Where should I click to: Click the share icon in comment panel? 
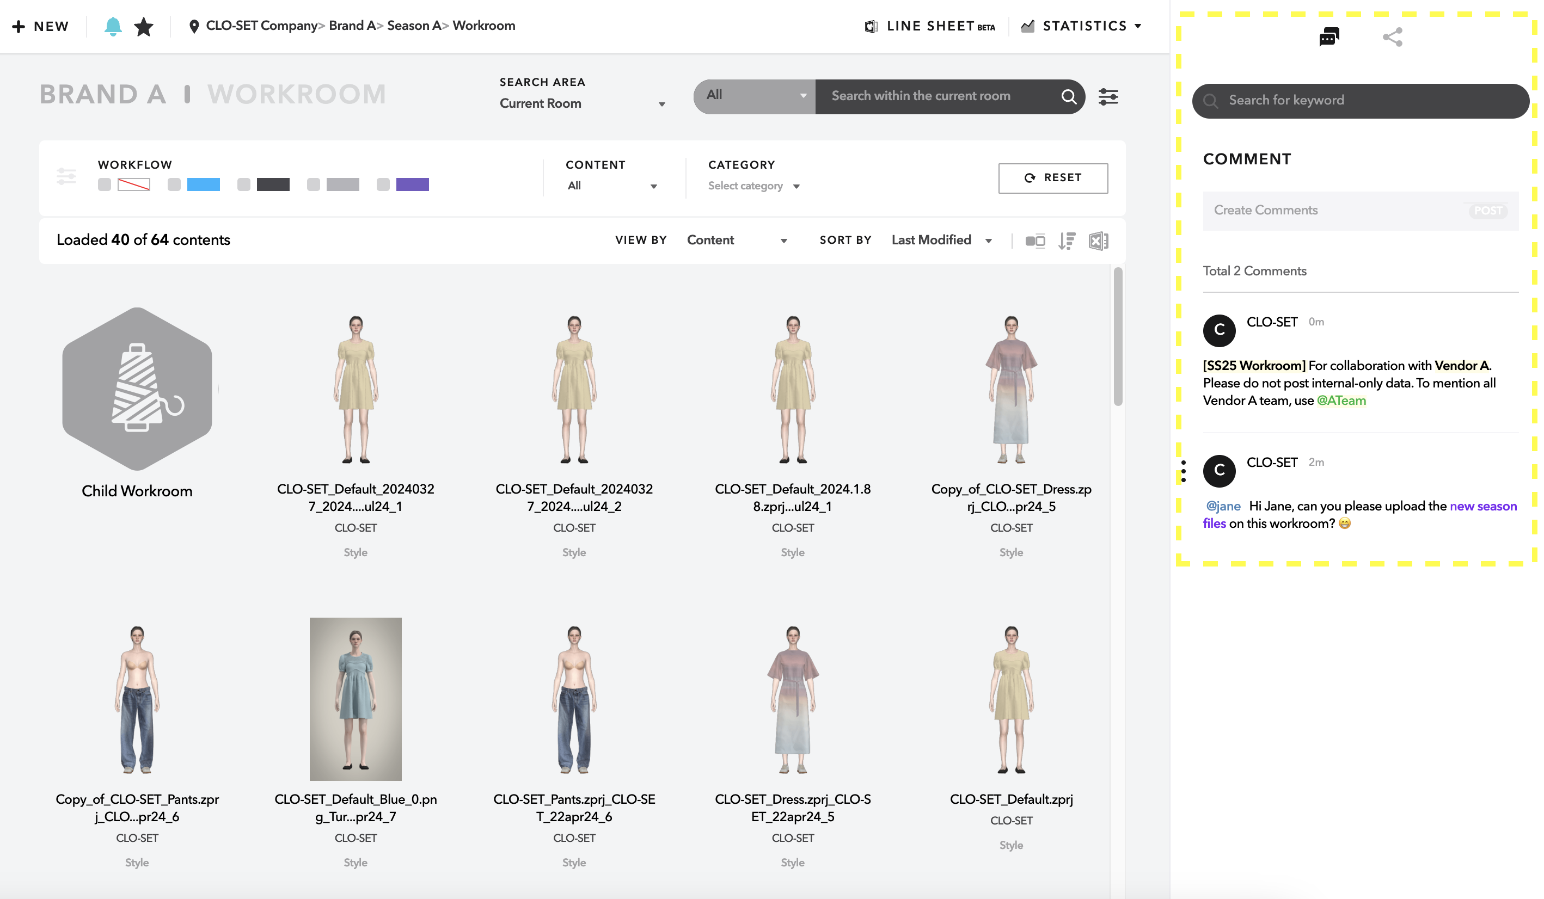1392,36
